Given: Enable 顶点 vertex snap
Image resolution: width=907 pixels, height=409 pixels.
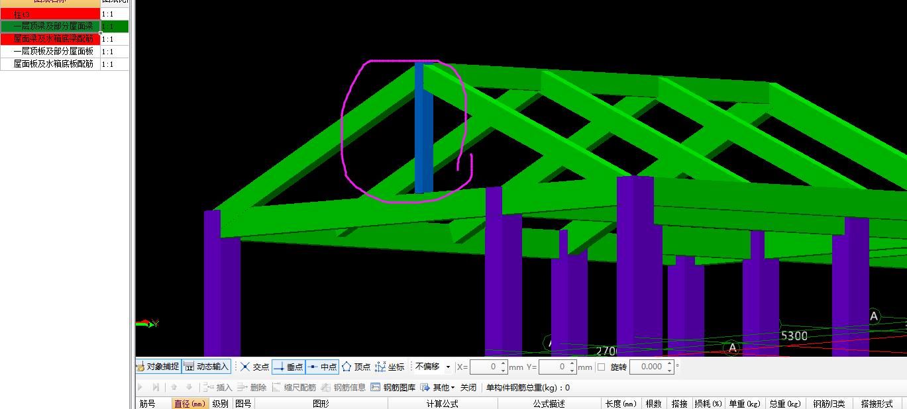Looking at the screenshot, I should pyautogui.click(x=356, y=367).
